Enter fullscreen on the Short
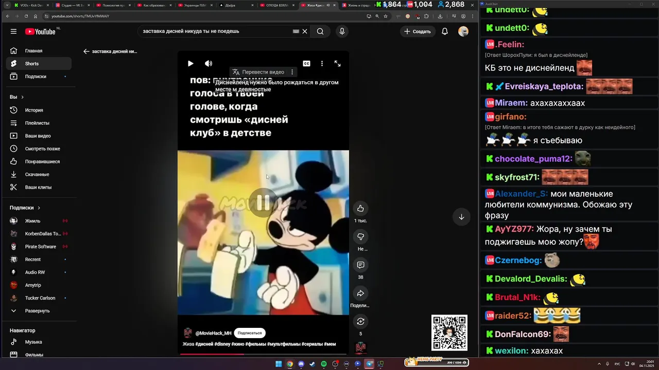 coord(338,64)
